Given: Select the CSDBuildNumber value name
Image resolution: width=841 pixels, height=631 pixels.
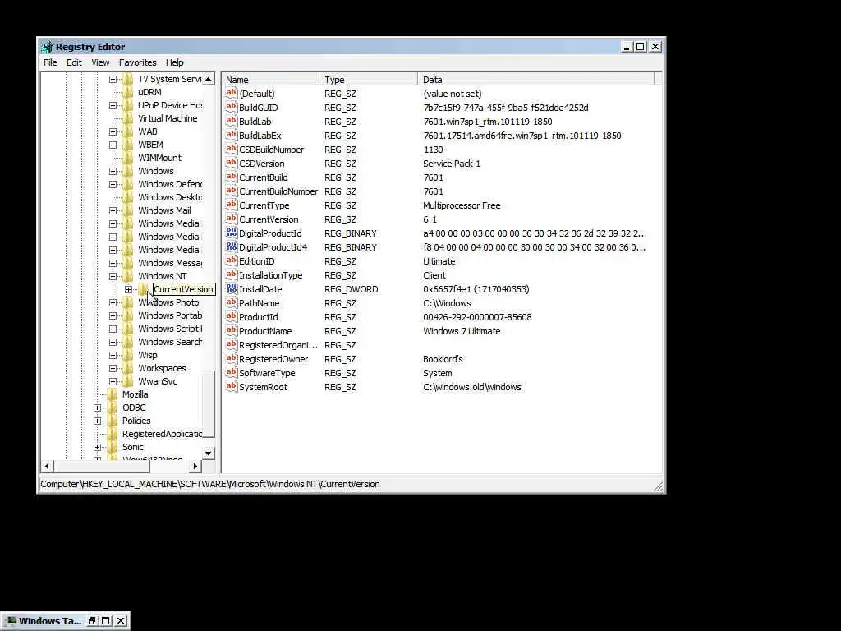Looking at the screenshot, I should (x=271, y=150).
